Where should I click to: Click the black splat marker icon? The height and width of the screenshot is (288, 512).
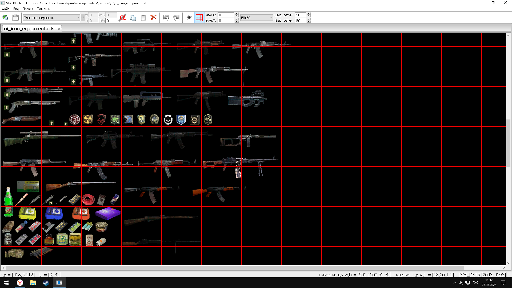pos(189,18)
